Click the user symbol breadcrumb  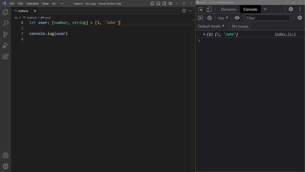pos(46,18)
